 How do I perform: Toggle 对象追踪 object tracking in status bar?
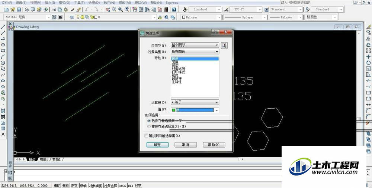click(110, 186)
